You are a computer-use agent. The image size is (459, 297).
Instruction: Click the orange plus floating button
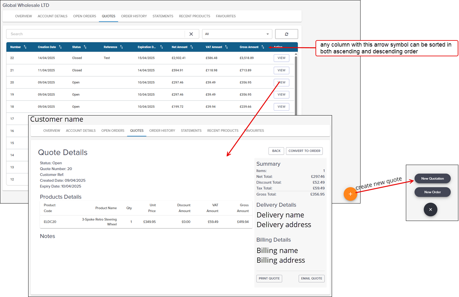350,194
